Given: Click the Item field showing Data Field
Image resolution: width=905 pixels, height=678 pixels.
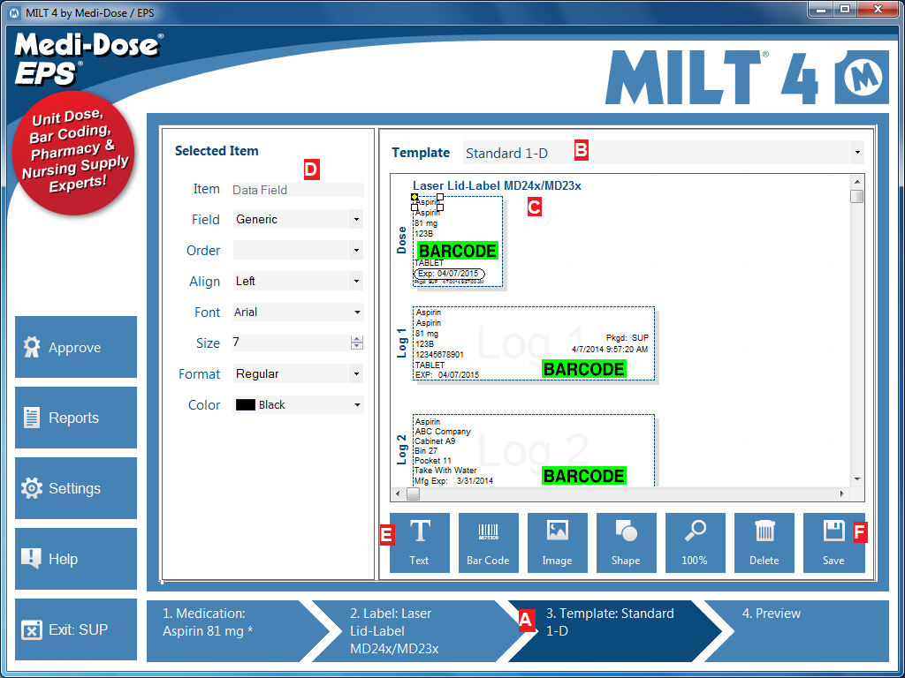Looking at the screenshot, I should pyautogui.click(x=298, y=190).
